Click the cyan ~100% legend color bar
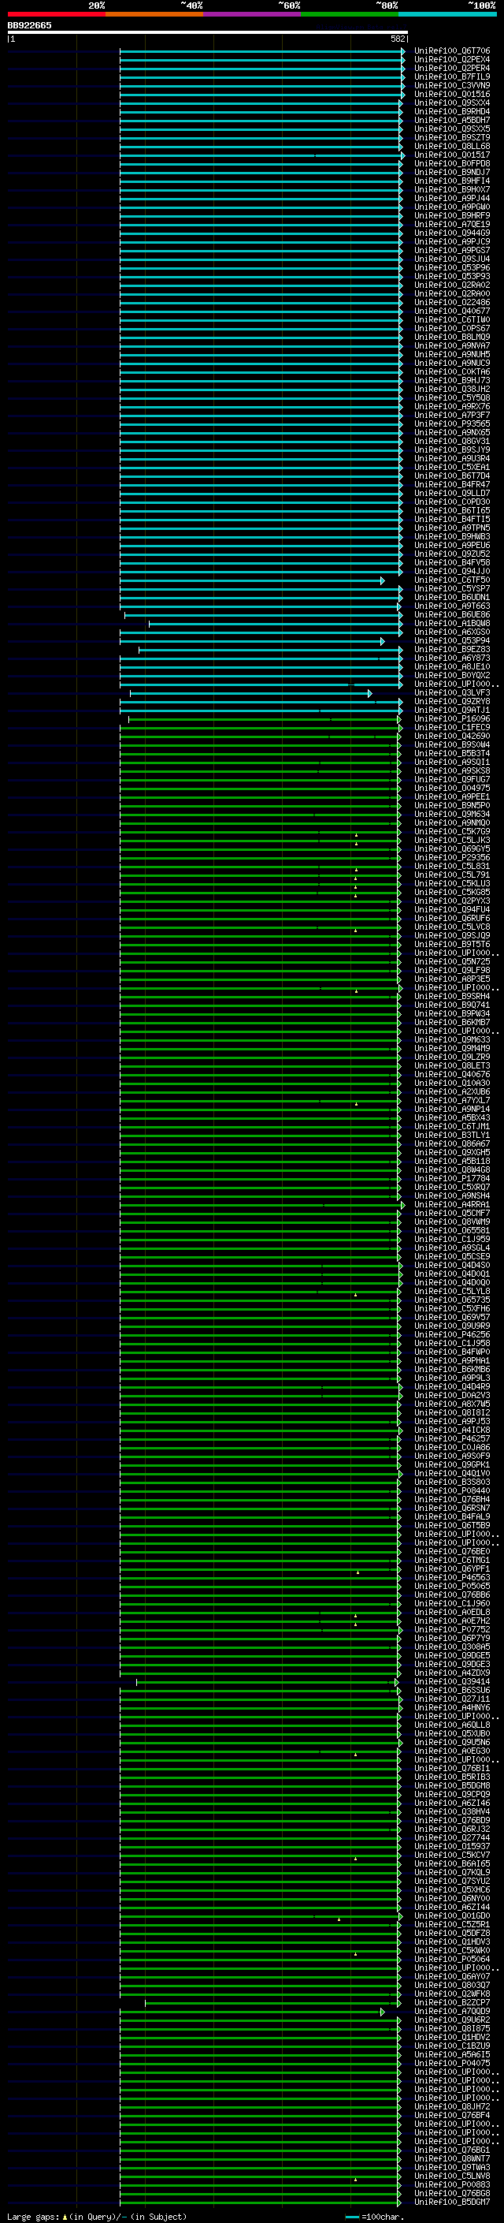The width and height of the screenshot is (504, 2223). coord(447,14)
